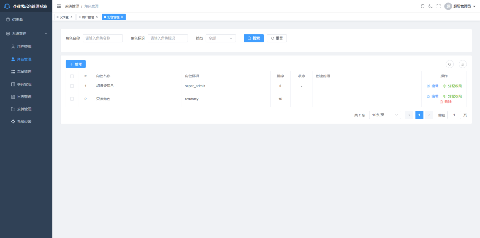The width and height of the screenshot is (480, 238).
Task: Toggle dark mode moon icon
Action: (431, 6)
